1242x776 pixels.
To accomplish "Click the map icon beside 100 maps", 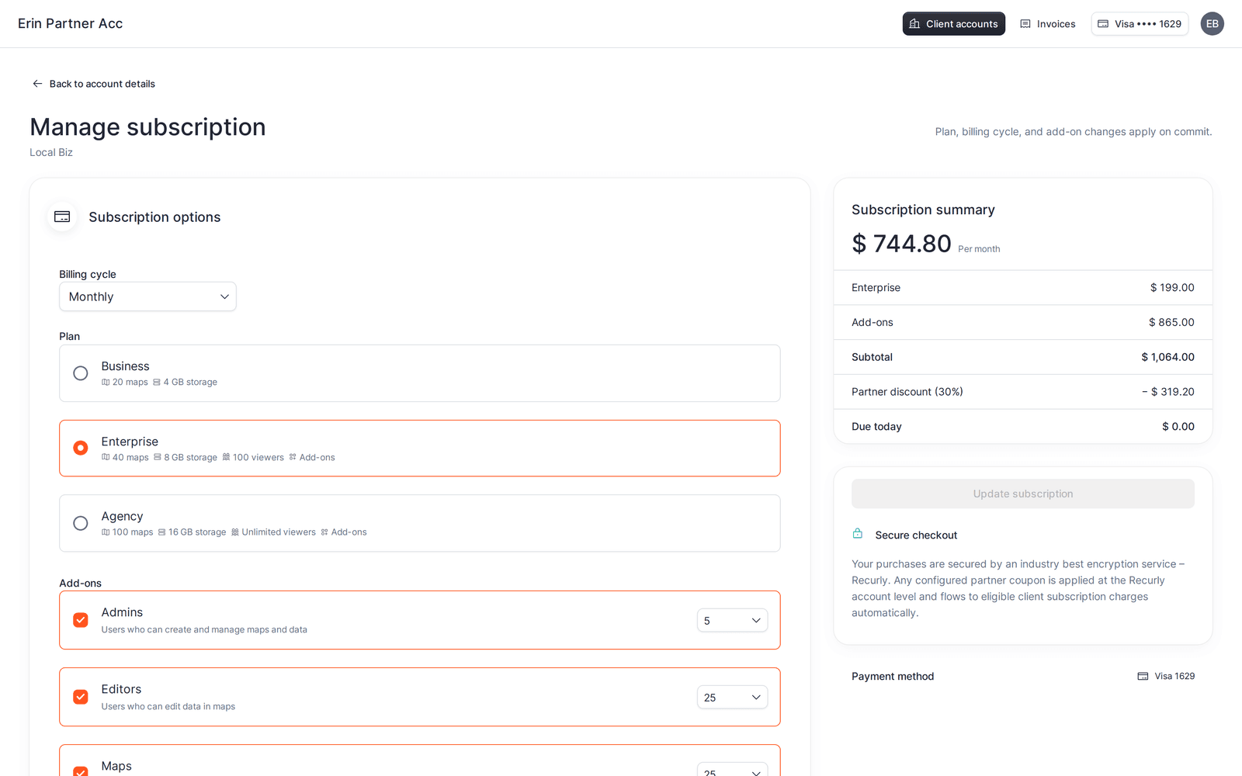I will pyautogui.click(x=106, y=532).
